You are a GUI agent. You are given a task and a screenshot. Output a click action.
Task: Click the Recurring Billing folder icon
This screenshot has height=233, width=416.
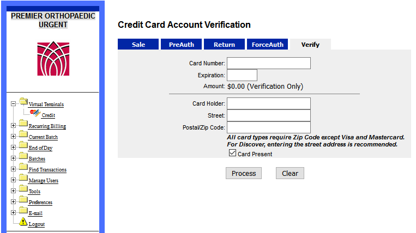pyautogui.click(x=23, y=123)
